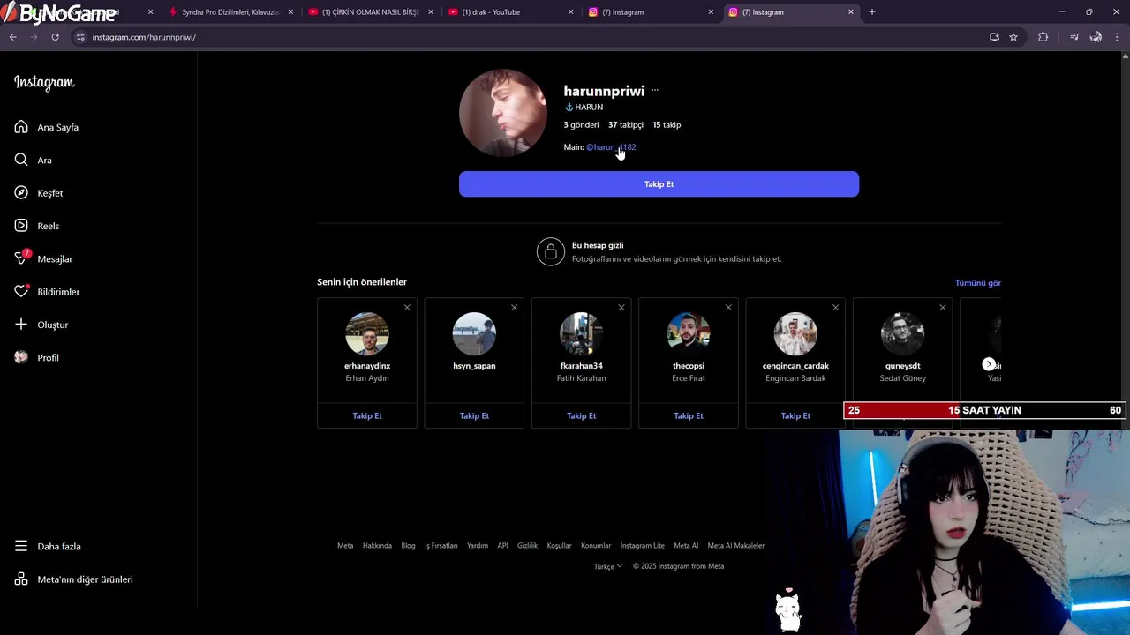1130x635 pixels.
Task: Open Keşfet compass icon
Action: tap(21, 192)
